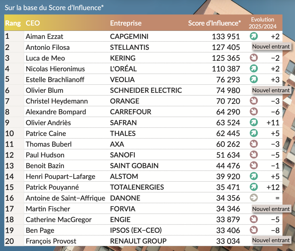Click the red down arrow for Luca de Meo
This screenshot has width=295, height=251.
pyautogui.click(x=254, y=58)
